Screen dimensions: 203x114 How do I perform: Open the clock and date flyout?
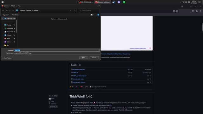194,2
